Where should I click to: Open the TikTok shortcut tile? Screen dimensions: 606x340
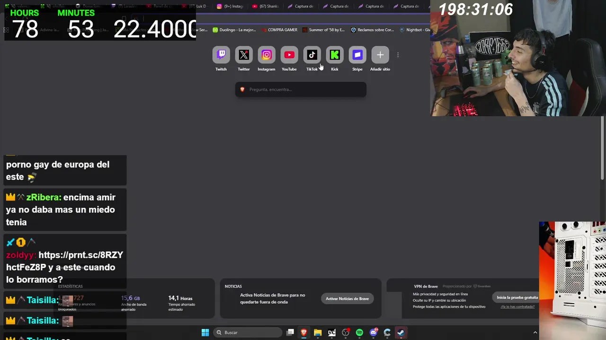coord(312,55)
